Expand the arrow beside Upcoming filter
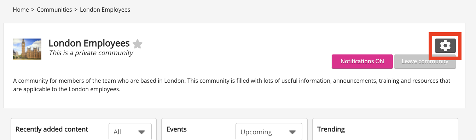This screenshot has width=476, height=140. (x=292, y=132)
